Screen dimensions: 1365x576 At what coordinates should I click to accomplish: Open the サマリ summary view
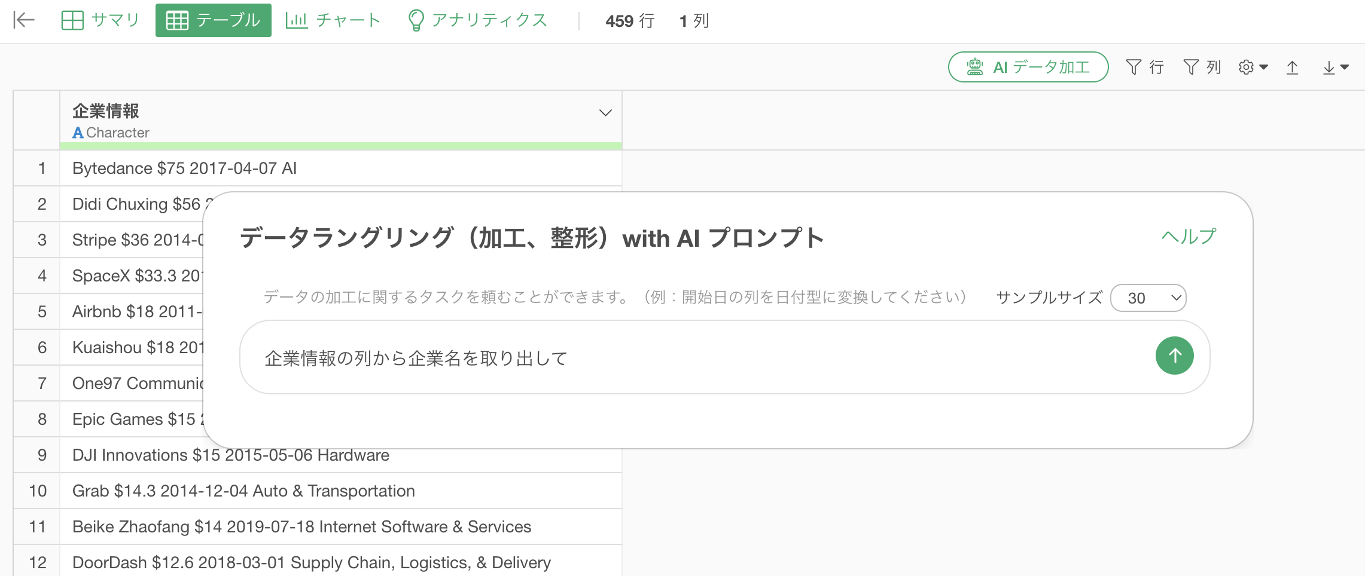point(100,20)
